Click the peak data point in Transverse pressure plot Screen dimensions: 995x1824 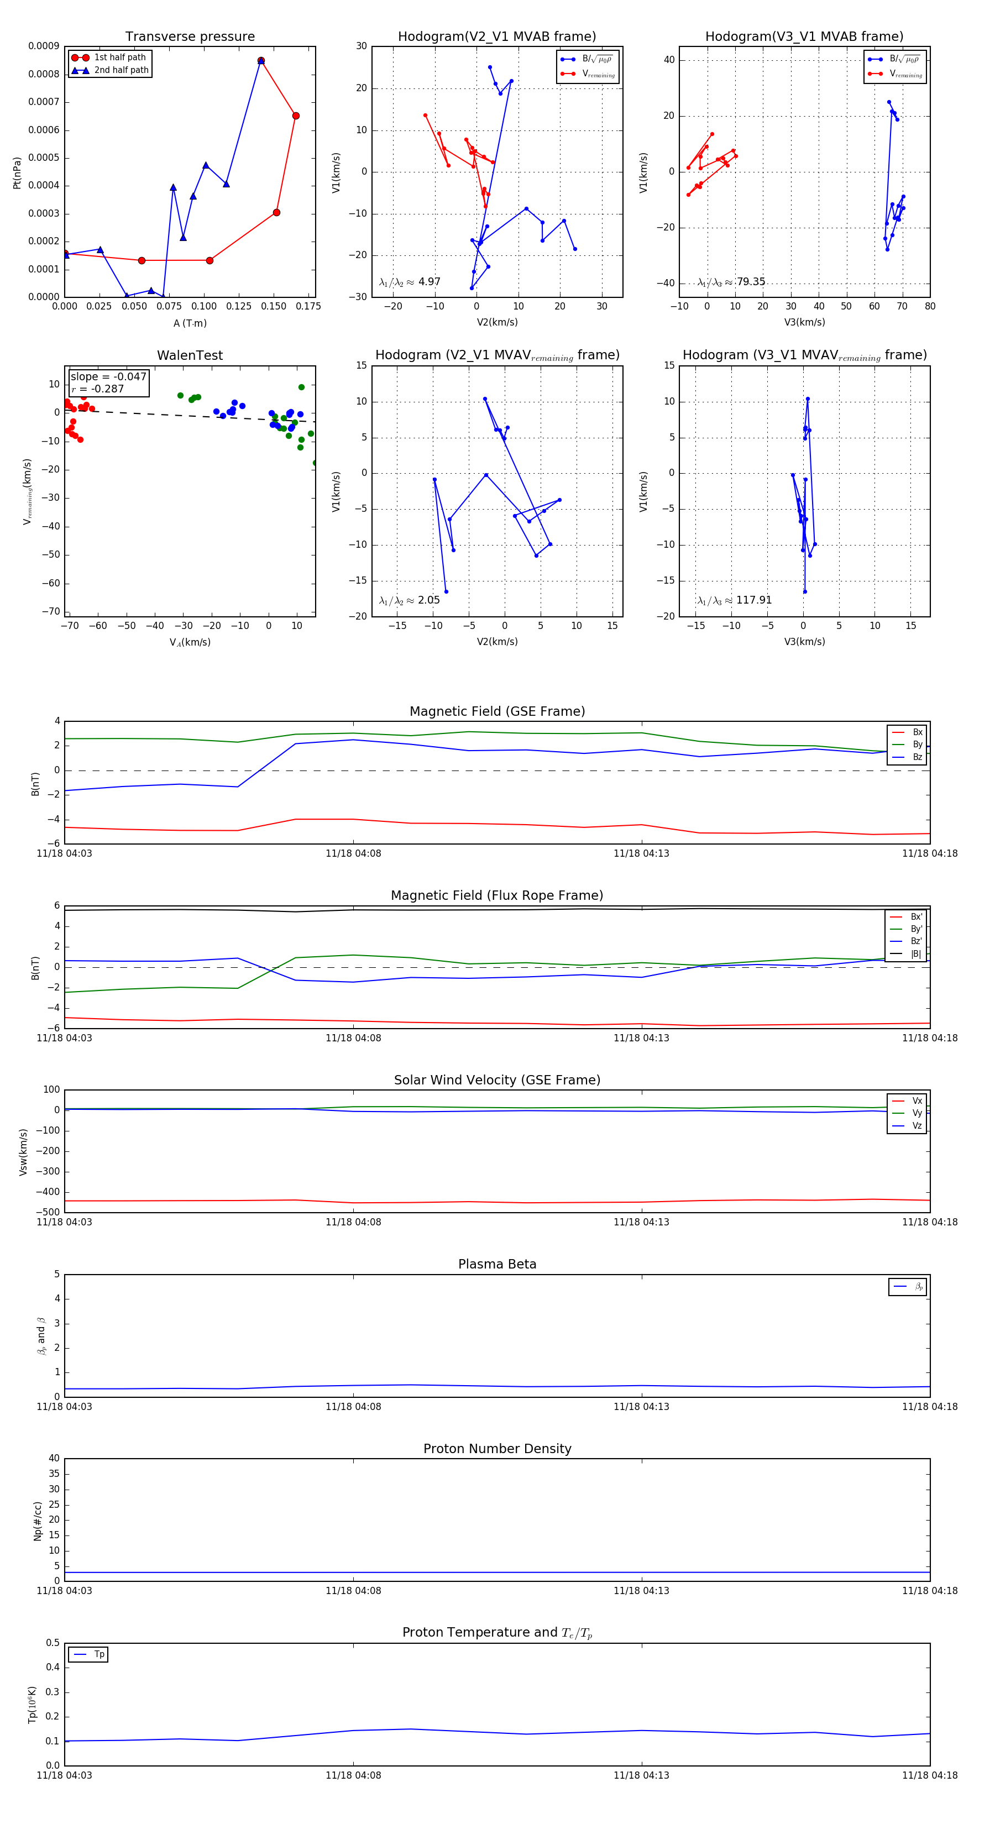coord(261,61)
